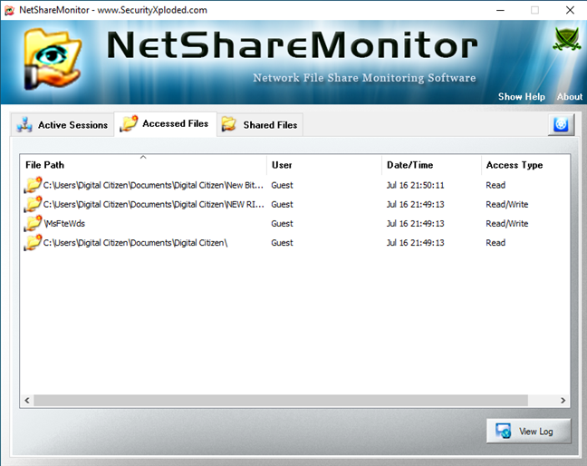
Task: Click the blue settings button at top right
Action: 561,124
